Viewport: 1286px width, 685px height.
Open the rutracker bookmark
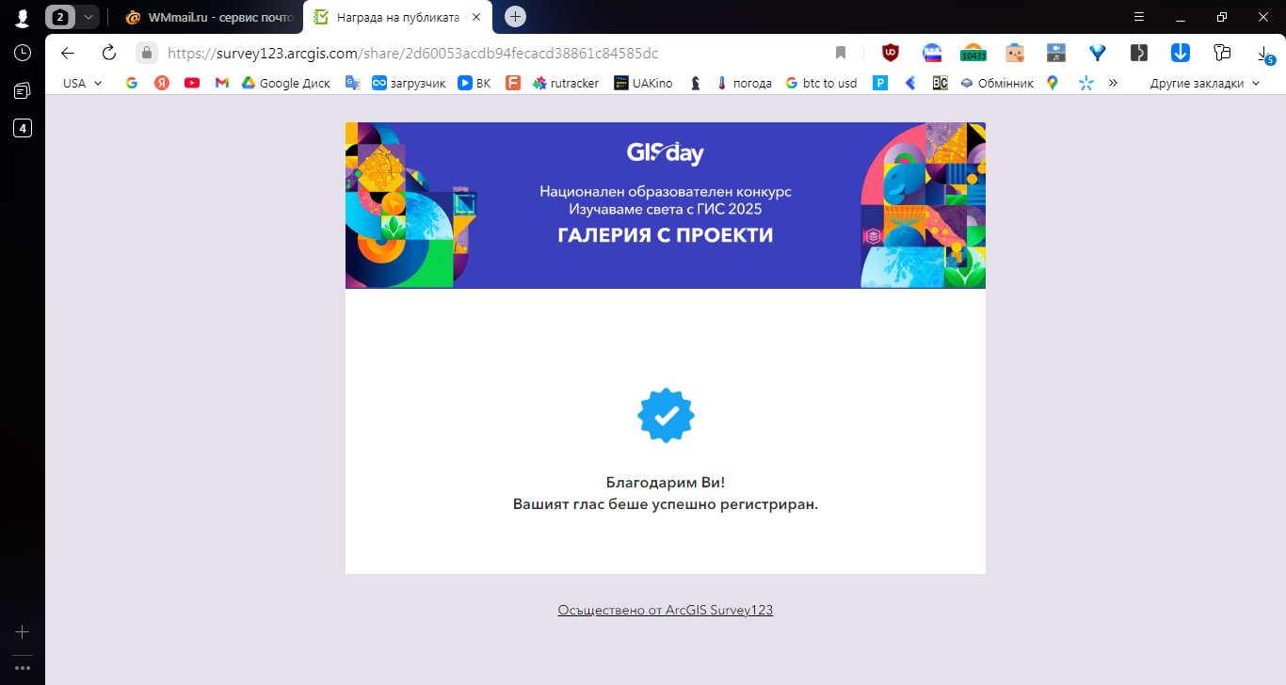[x=565, y=83]
